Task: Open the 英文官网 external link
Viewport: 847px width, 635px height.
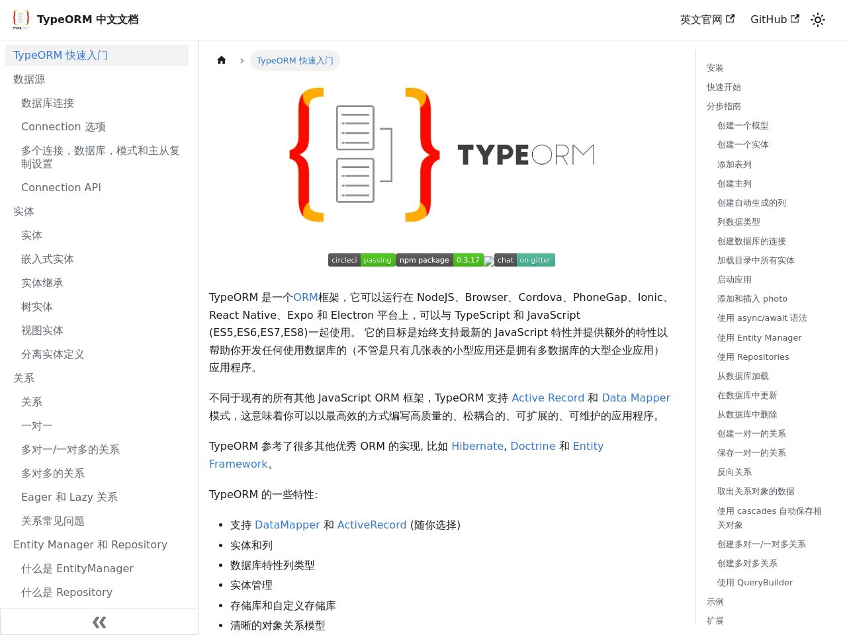Action: click(x=707, y=20)
